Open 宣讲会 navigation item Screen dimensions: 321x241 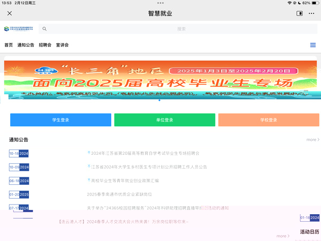pos(62,45)
